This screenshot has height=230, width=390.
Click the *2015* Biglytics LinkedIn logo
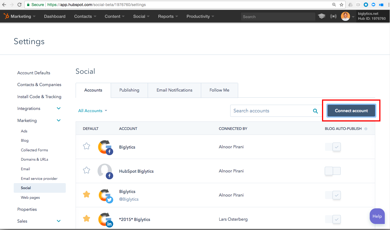pyautogui.click(x=105, y=220)
